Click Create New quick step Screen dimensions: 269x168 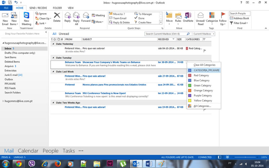[x=143, y=23]
